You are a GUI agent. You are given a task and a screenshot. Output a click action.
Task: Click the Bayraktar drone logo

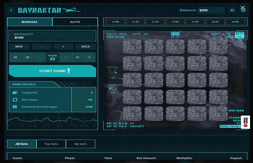[49, 10]
